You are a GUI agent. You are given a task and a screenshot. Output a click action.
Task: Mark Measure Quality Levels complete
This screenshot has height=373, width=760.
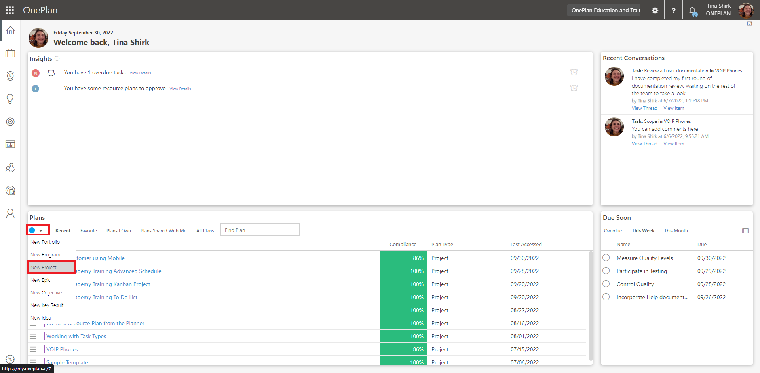(606, 258)
